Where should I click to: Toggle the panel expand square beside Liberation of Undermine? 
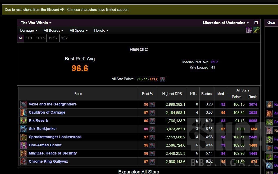tap(256, 23)
